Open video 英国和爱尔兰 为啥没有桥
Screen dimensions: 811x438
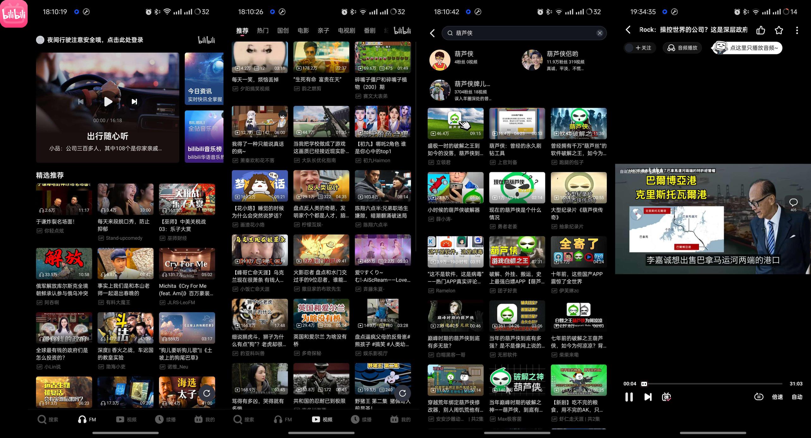point(321,328)
